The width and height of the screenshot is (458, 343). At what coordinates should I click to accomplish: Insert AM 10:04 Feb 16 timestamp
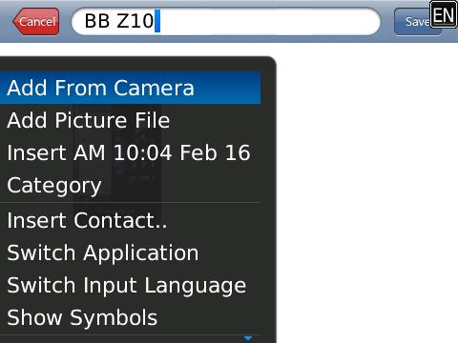pos(130,152)
